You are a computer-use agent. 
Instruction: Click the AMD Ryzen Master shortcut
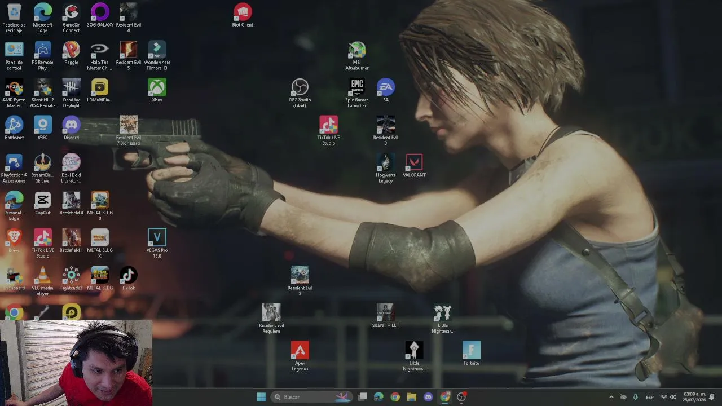pos(14,93)
